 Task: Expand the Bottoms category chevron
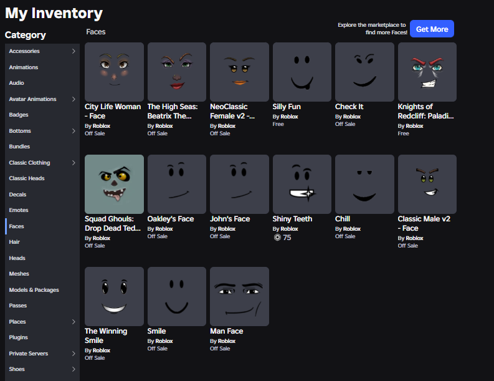point(74,131)
